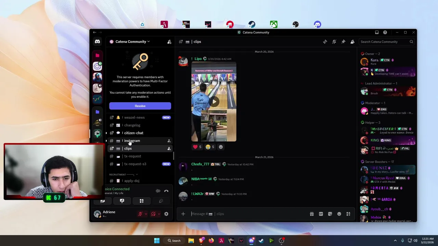Open Ayoub__ch in the member list
Viewport: 438px width, 246px height.
(x=388, y=209)
